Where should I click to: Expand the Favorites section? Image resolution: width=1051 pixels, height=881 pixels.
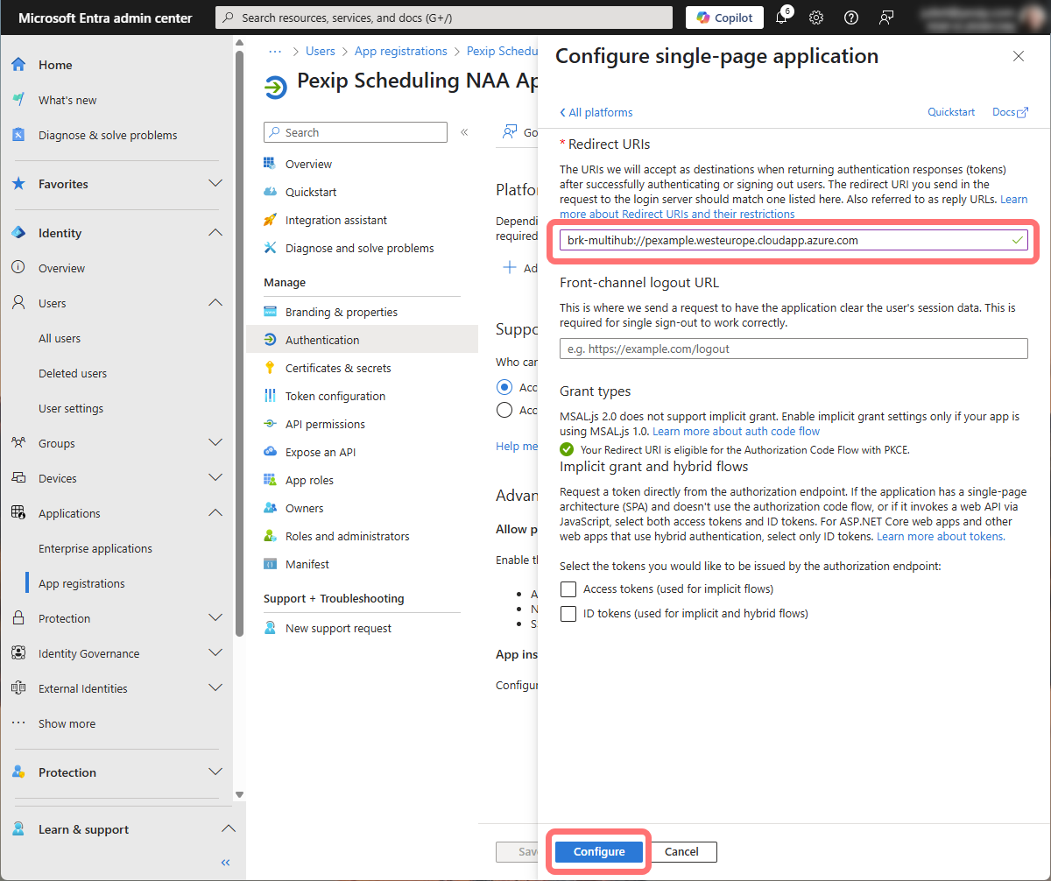[215, 184]
